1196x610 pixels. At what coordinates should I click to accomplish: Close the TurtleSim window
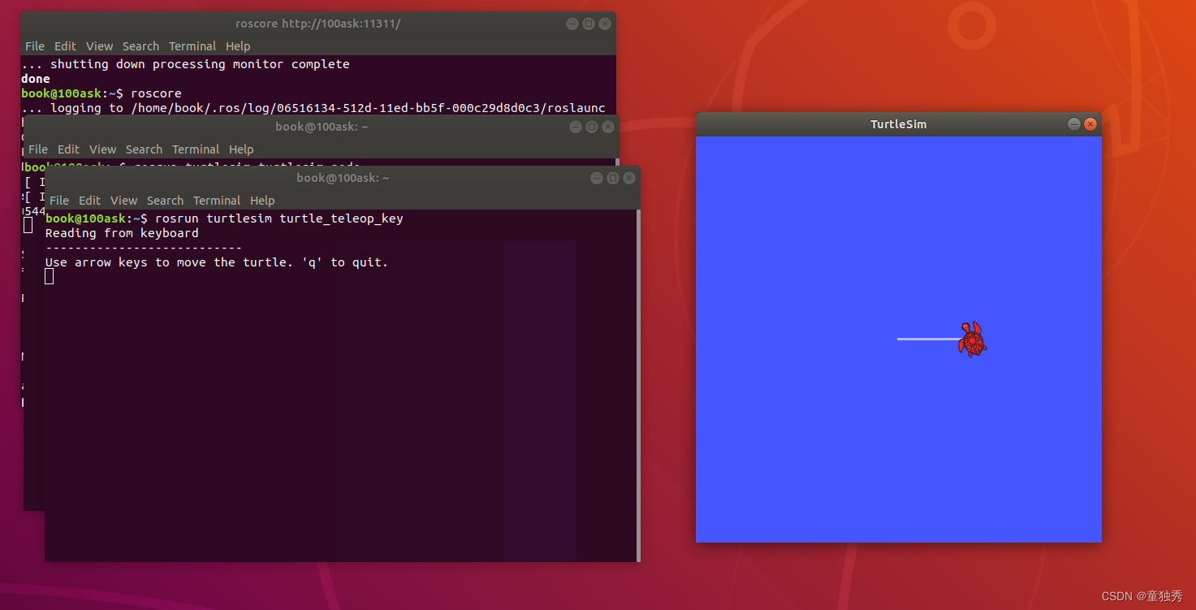click(x=1090, y=124)
